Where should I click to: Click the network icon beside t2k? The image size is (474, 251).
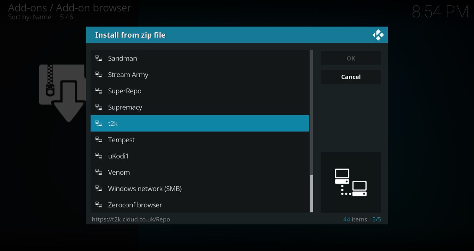pos(99,124)
